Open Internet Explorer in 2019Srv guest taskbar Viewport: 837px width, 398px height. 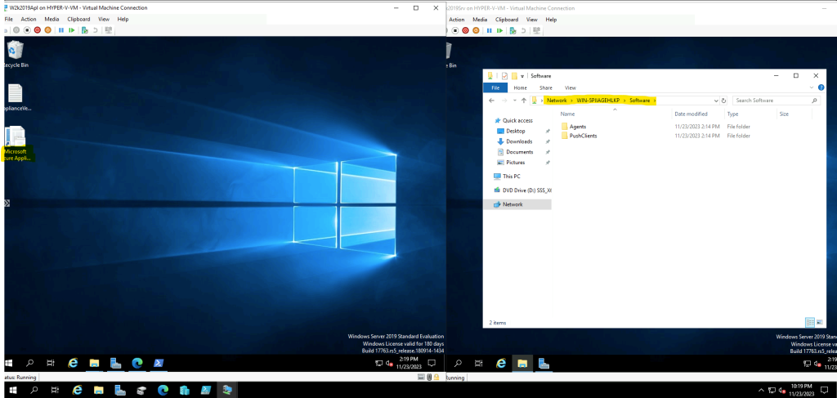[x=501, y=364]
